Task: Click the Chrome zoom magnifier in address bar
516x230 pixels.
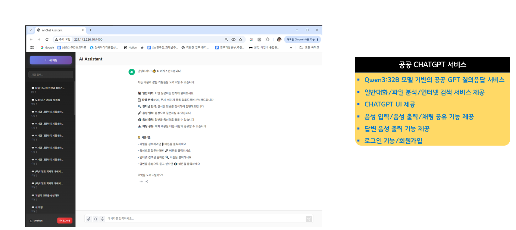Action: point(226,39)
